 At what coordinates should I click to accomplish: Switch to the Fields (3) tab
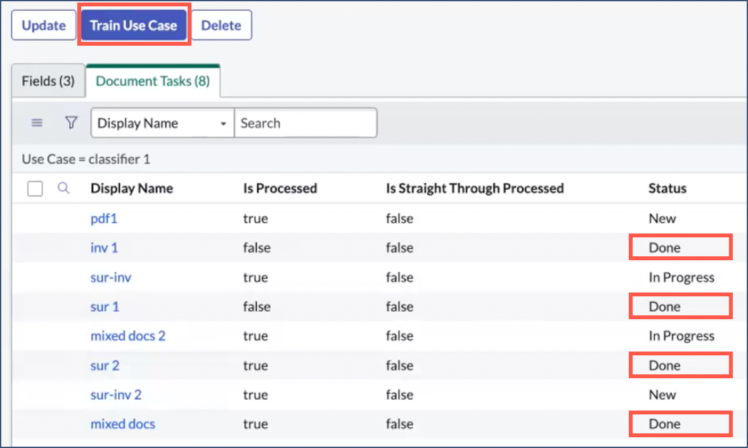pyautogui.click(x=48, y=81)
